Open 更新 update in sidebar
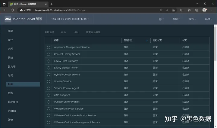This screenshot has height=128, width=217. (x=10, y=93)
